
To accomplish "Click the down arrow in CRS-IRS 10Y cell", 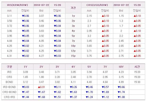I will [119, 97].
